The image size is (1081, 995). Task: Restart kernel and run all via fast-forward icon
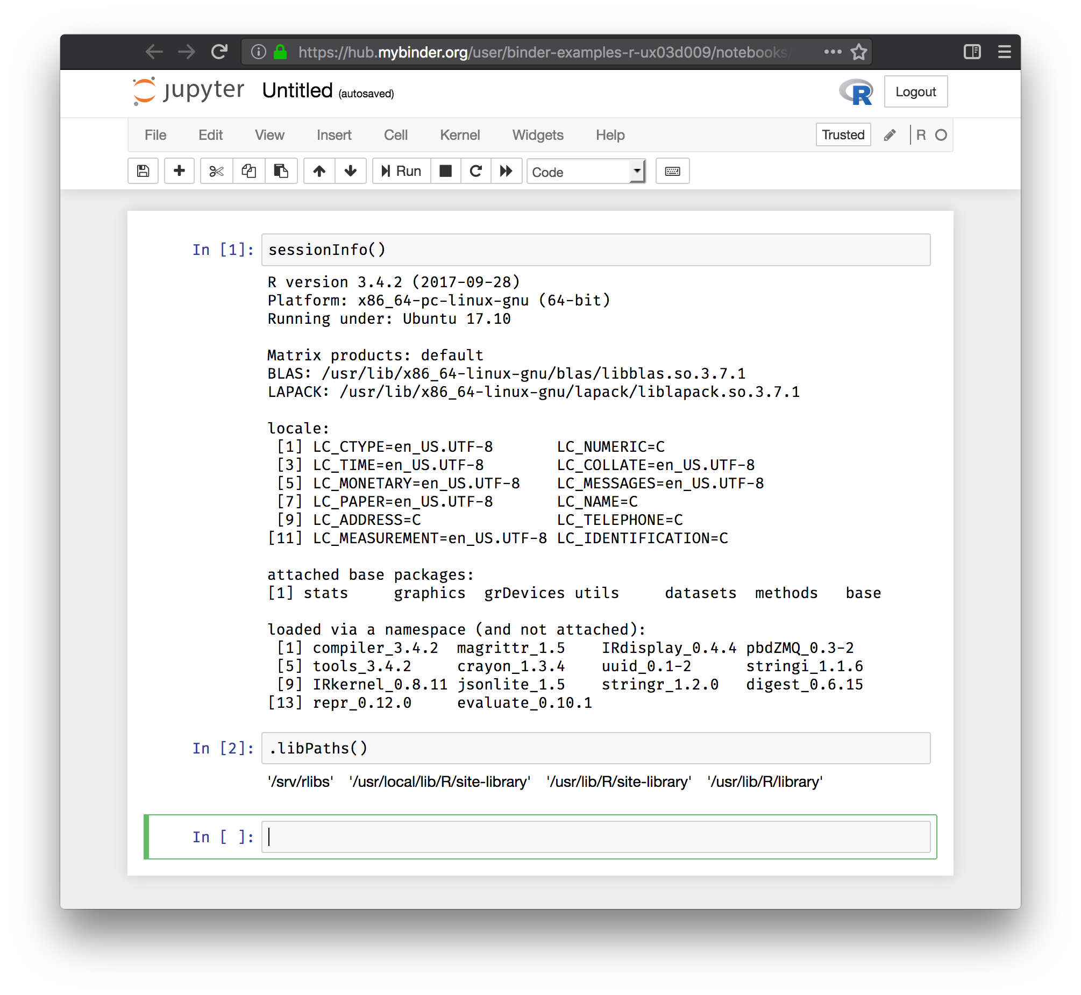coord(506,170)
